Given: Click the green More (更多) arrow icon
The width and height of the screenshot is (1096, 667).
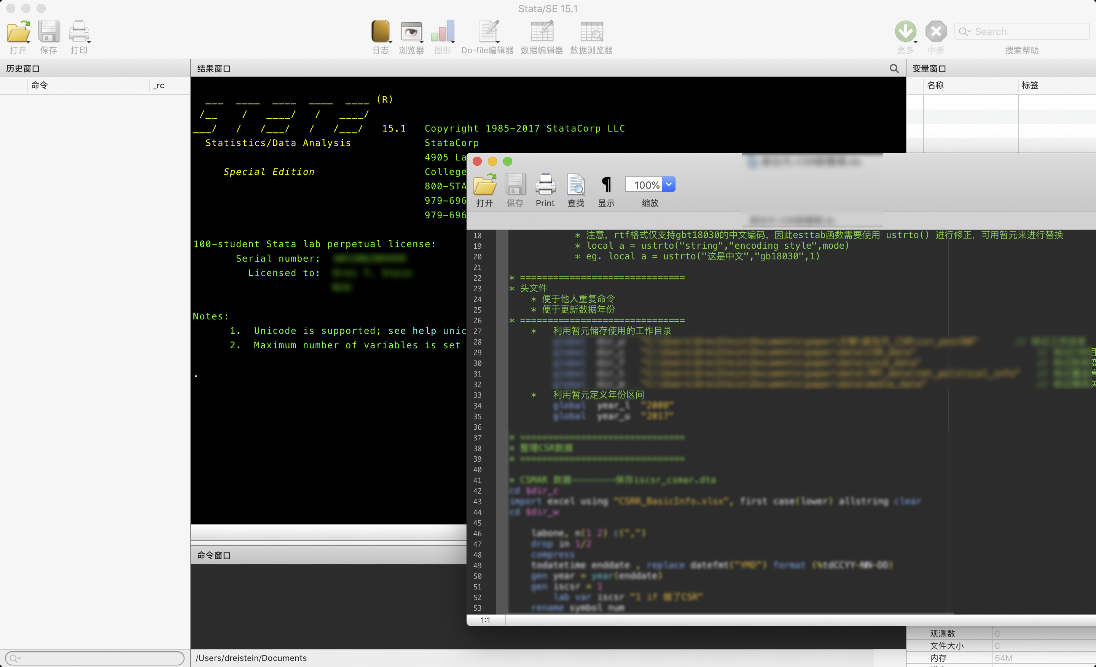Looking at the screenshot, I should pyautogui.click(x=905, y=32).
